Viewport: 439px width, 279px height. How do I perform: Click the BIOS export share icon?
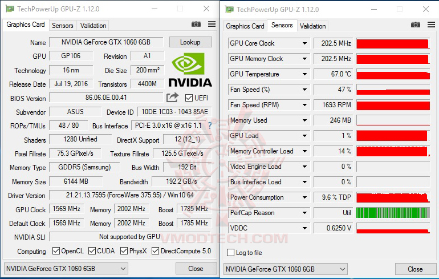coord(172,97)
